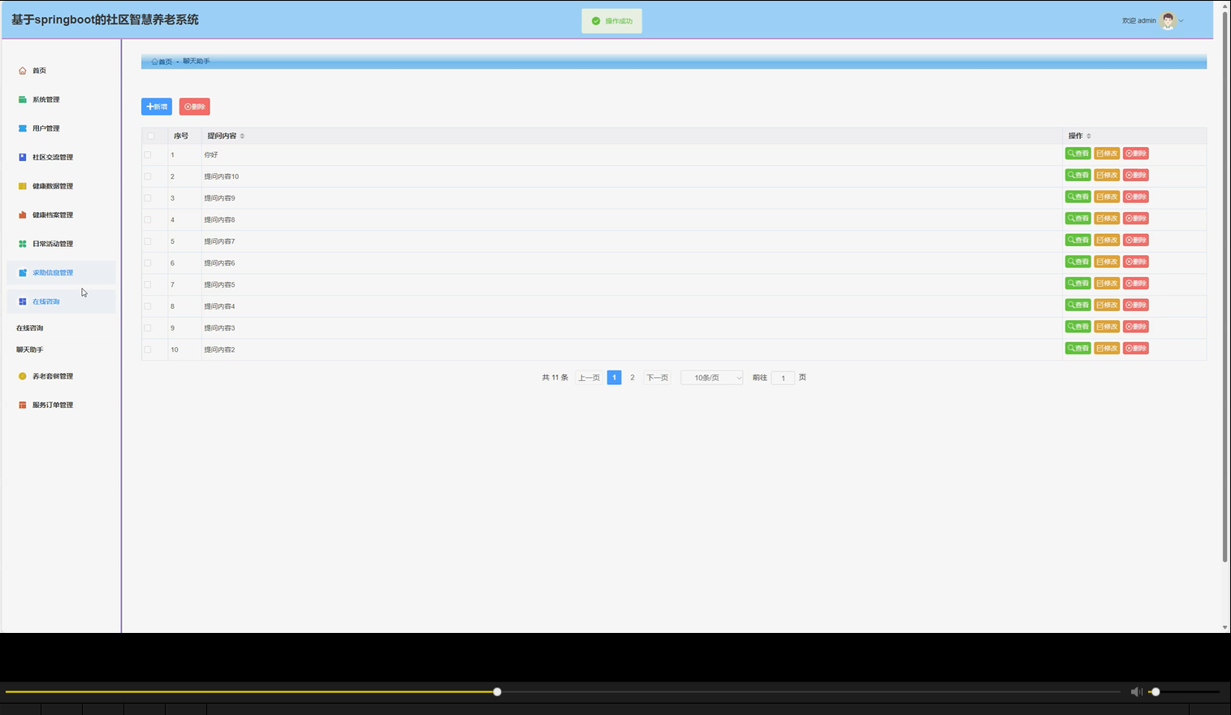Click the 养老套餐管理 round yellow icon
Screen dimensions: 1231x715
point(23,376)
